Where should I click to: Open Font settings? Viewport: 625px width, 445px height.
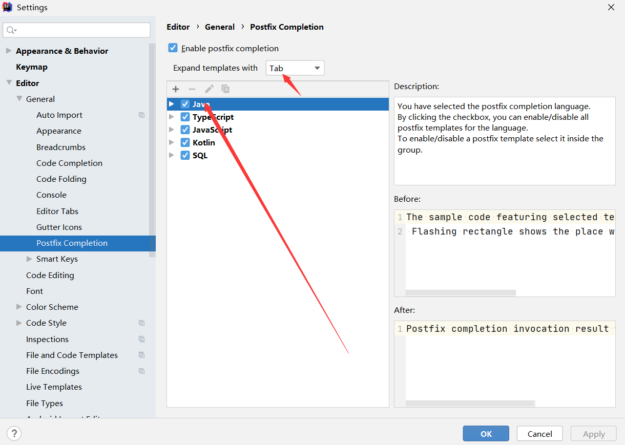tap(35, 291)
